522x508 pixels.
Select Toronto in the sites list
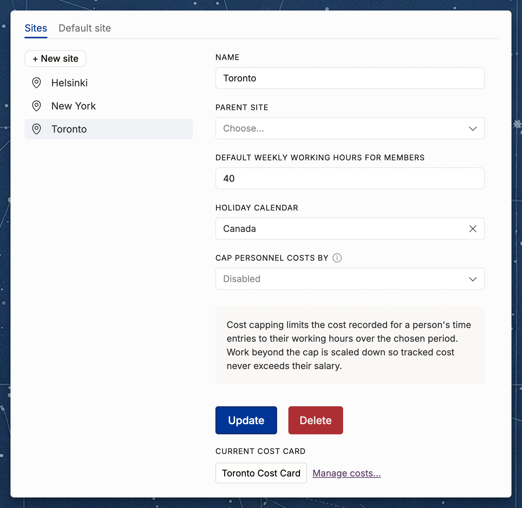coord(109,129)
